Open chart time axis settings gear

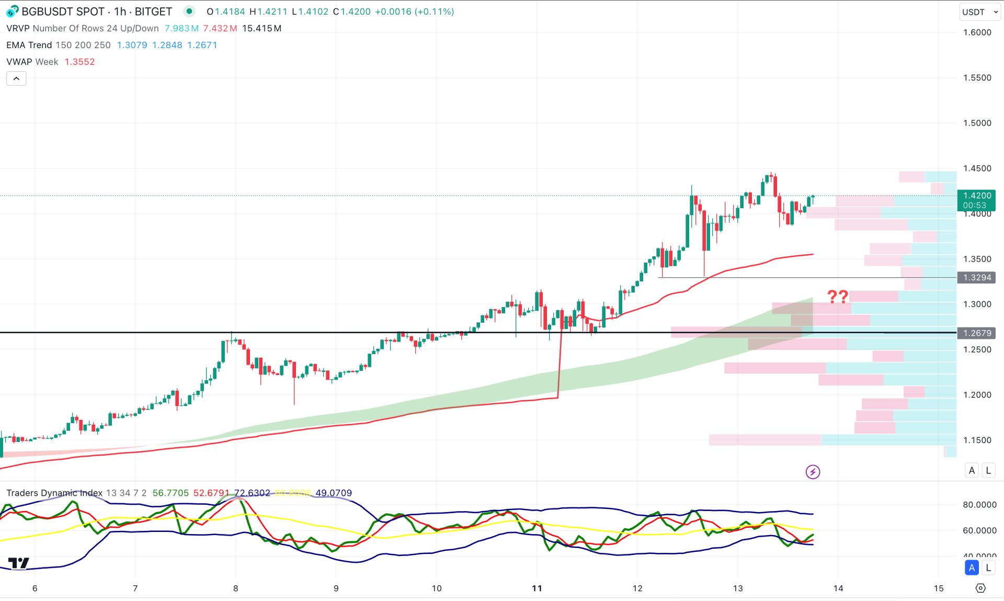tap(980, 588)
